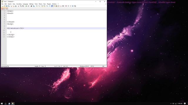Click 'Normal text file' in status bar
The width and height of the screenshot is (188, 105).
tap(5, 66)
